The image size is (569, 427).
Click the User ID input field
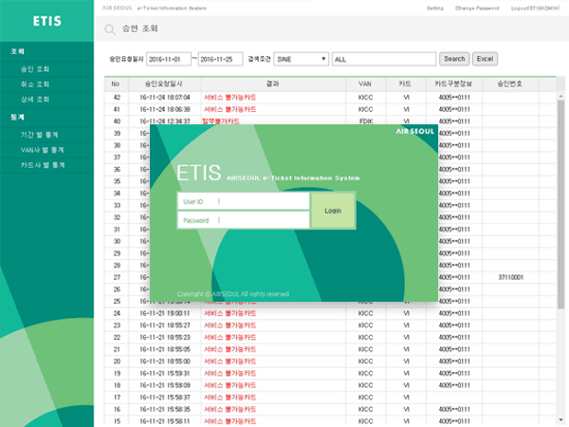click(243, 201)
